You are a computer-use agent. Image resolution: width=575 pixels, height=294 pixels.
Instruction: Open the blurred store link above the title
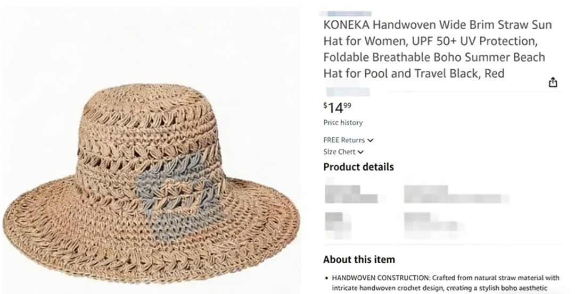coord(345,13)
